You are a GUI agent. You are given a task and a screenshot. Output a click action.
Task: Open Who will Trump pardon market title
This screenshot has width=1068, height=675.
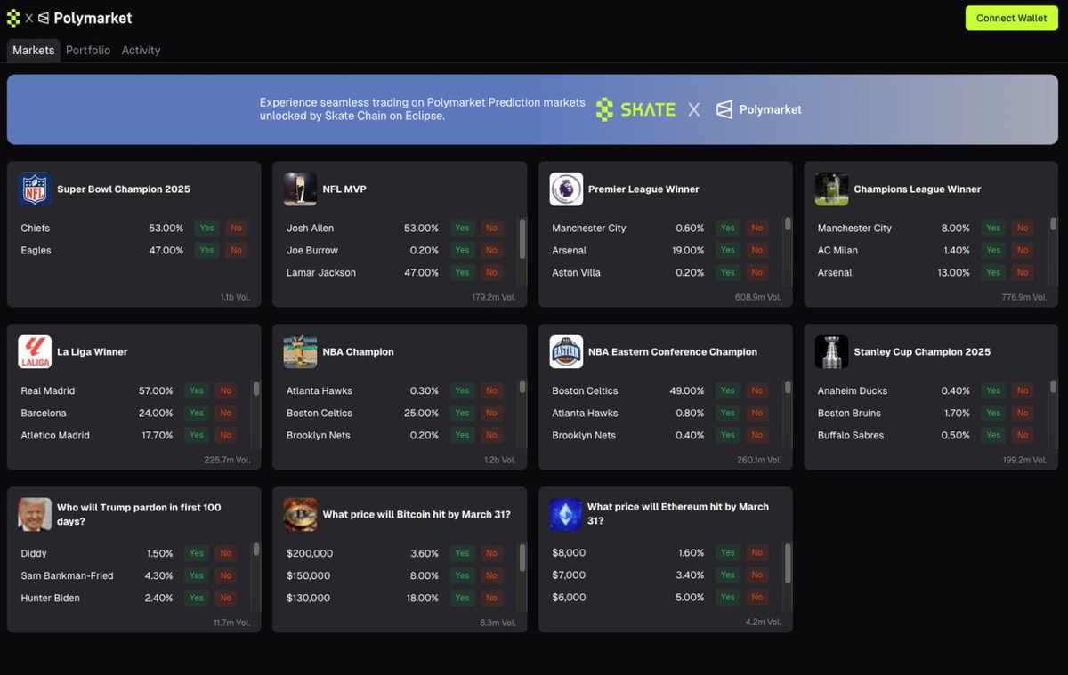pyautogui.click(x=139, y=514)
